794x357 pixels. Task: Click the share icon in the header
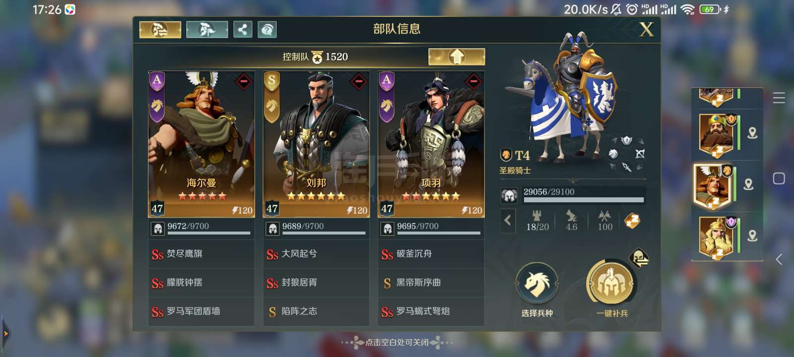[x=243, y=30]
